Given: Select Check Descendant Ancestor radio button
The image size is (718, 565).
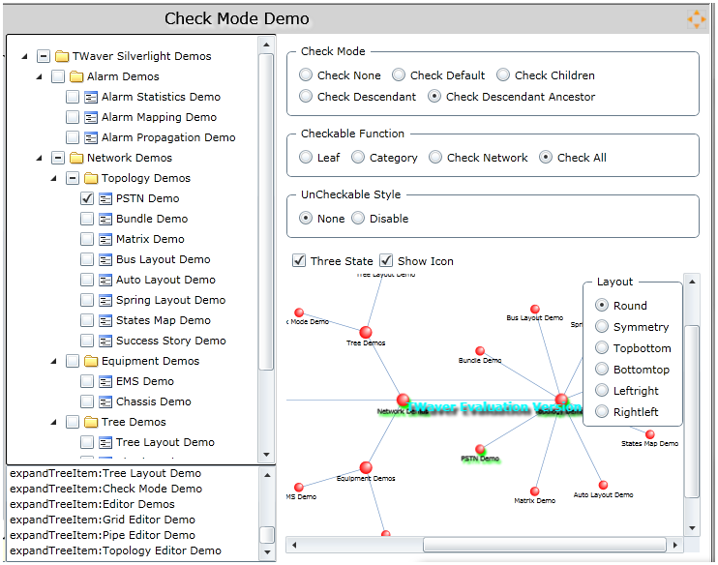Looking at the screenshot, I should click(x=434, y=96).
